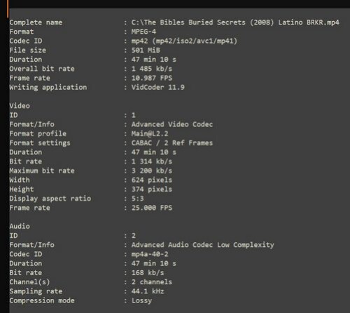The image size is (350, 313).
Task: Select the Advanced Video Codec text
Action: click(172, 124)
